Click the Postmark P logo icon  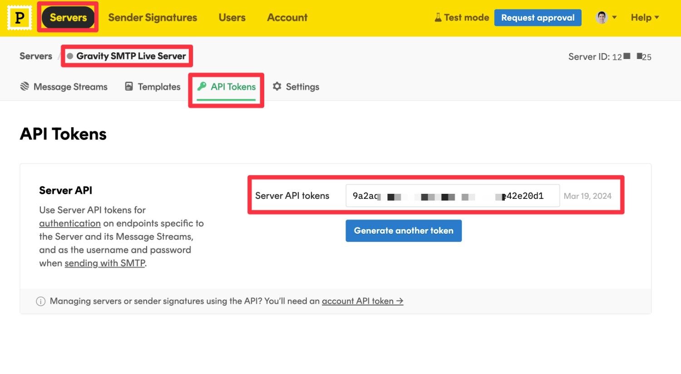point(20,18)
